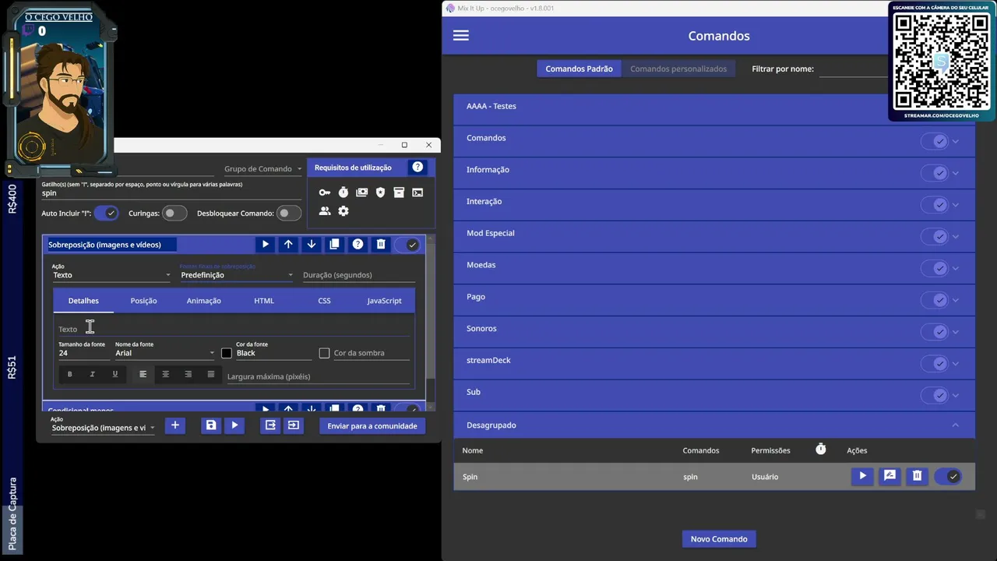Expand the Mod Especial group chevron
This screenshot has width=997, height=561.
[956, 237]
